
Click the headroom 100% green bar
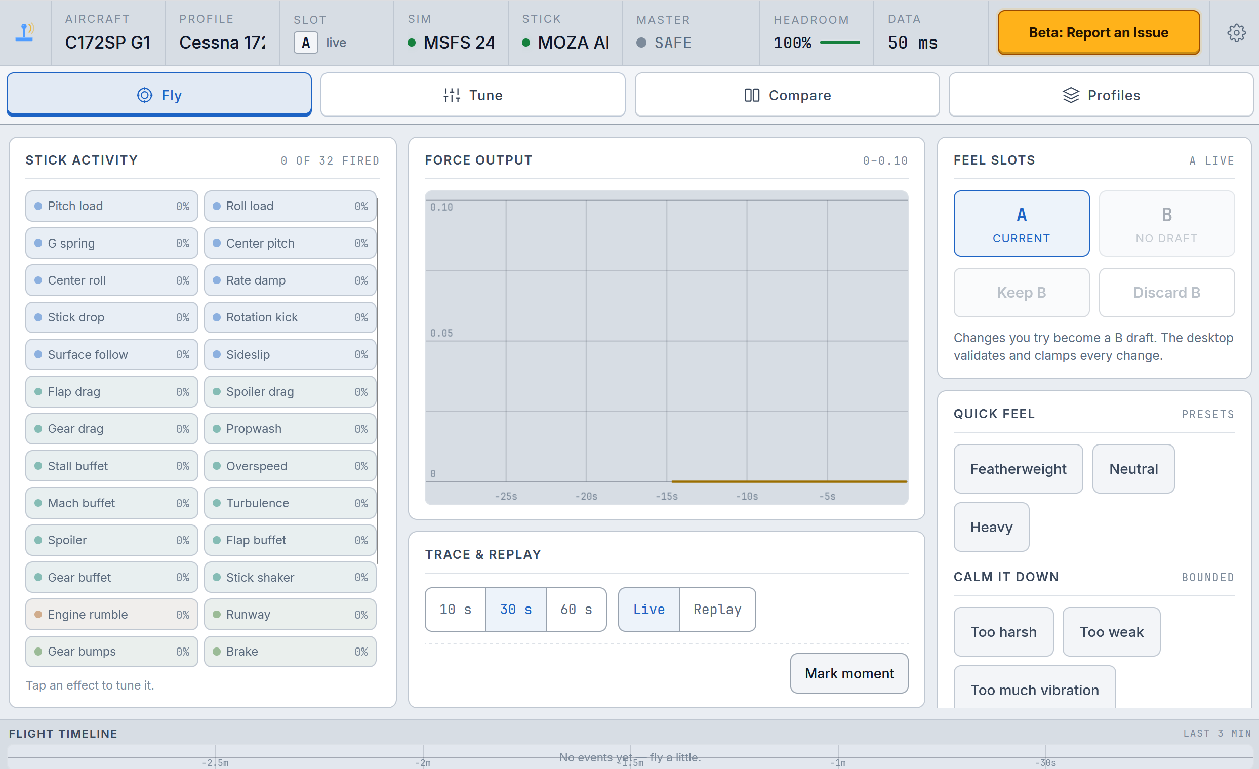click(839, 43)
